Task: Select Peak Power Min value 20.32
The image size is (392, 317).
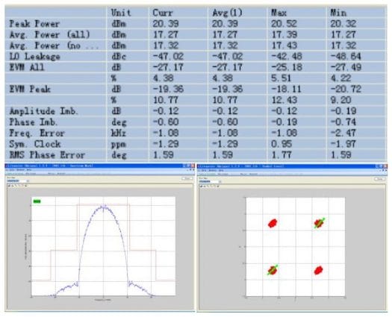Action: [x=343, y=24]
